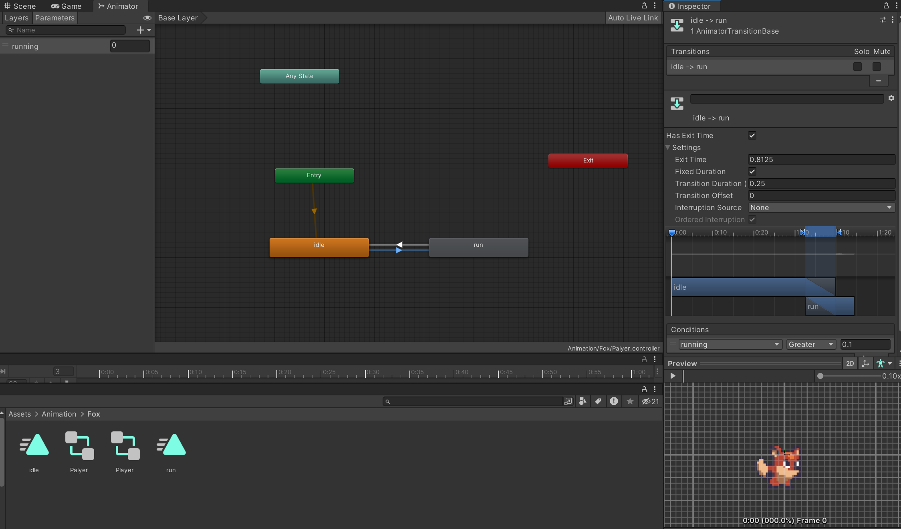Enable Solo for idle -> run transition
This screenshot has height=529, width=901.
[857, 66]
